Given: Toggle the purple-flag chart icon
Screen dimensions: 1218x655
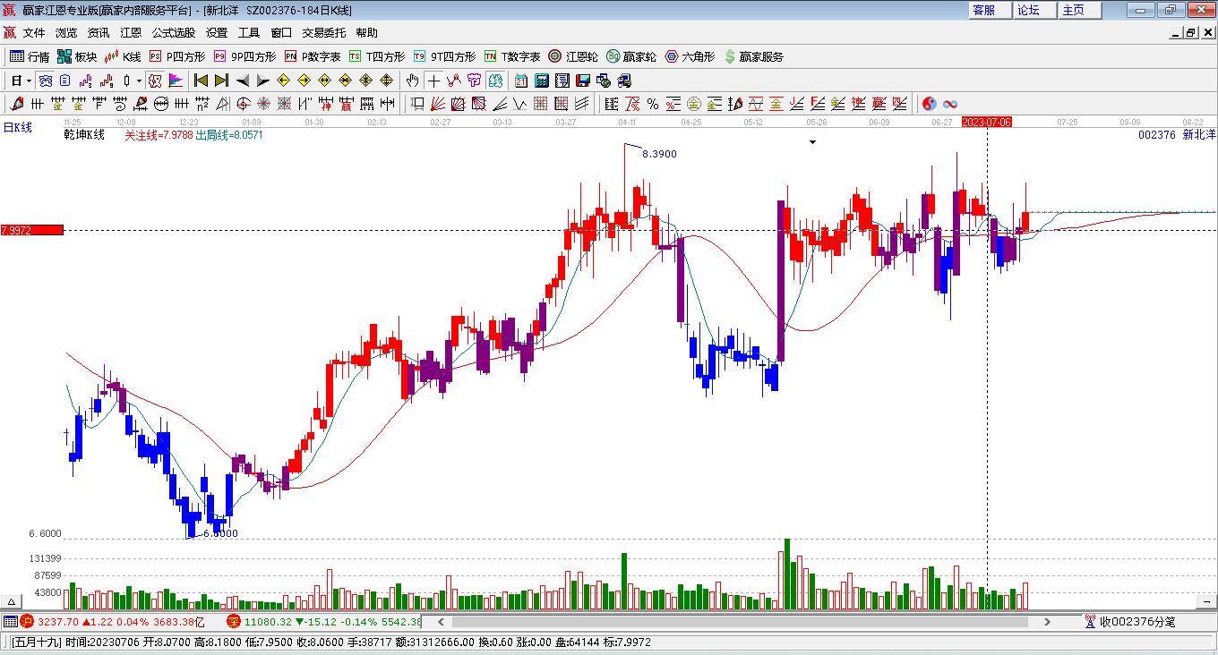Looking at the screenshot, I should 176,81.
